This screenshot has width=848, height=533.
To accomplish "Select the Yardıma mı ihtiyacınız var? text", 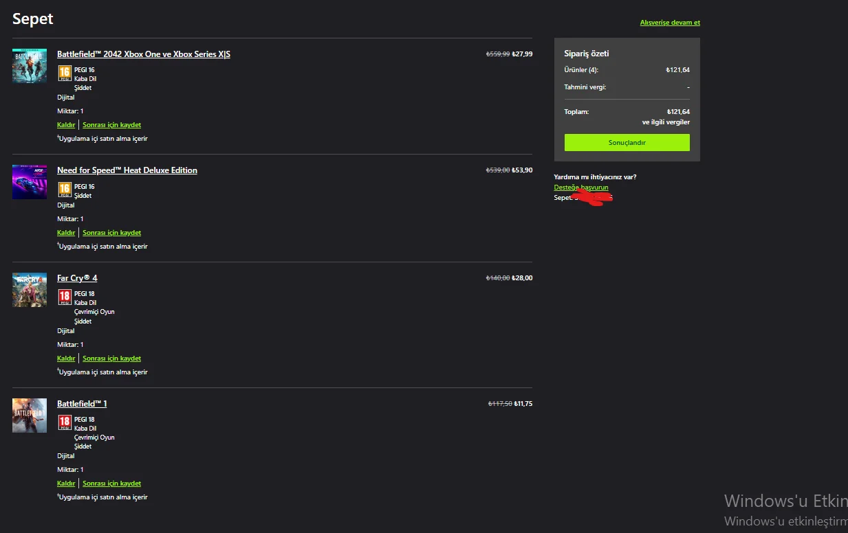I will coord(596,177).
